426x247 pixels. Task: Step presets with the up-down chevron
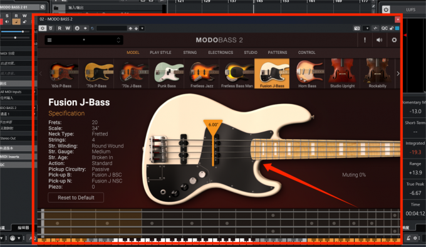[x=118, y=40]
